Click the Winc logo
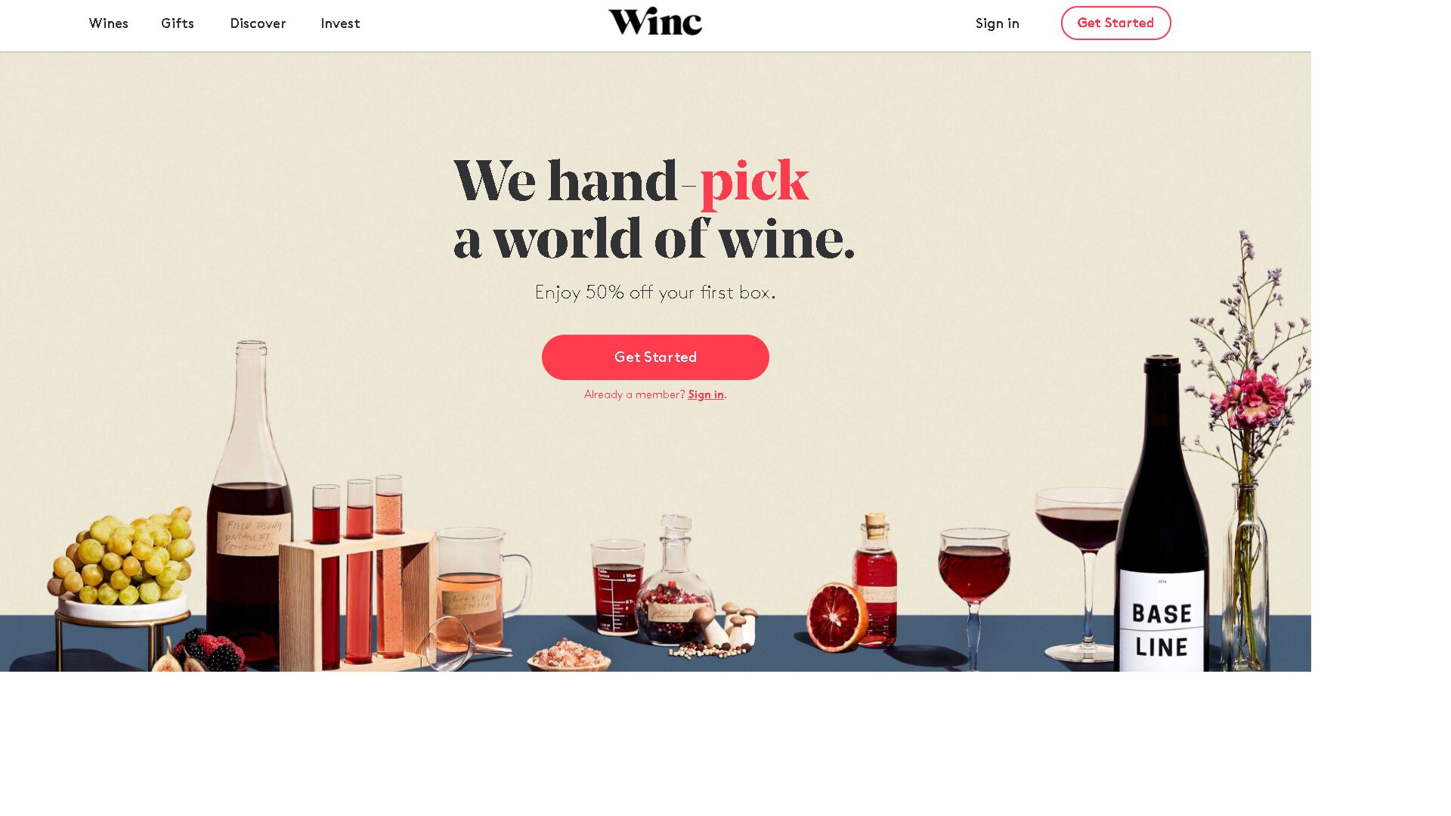 [655, 21]
